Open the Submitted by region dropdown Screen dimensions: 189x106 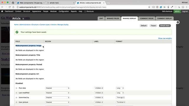click(x=57, y=97)
